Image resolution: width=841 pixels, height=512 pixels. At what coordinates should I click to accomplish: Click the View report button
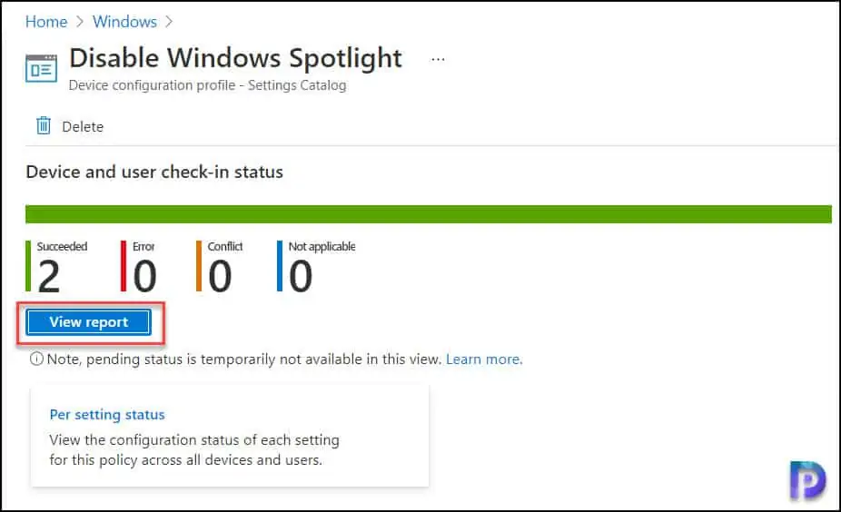89,322
